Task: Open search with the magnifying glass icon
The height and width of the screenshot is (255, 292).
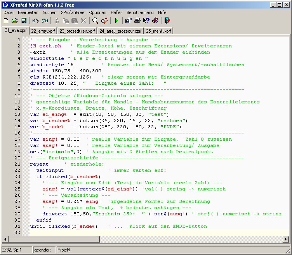Action: coord(95,21)
